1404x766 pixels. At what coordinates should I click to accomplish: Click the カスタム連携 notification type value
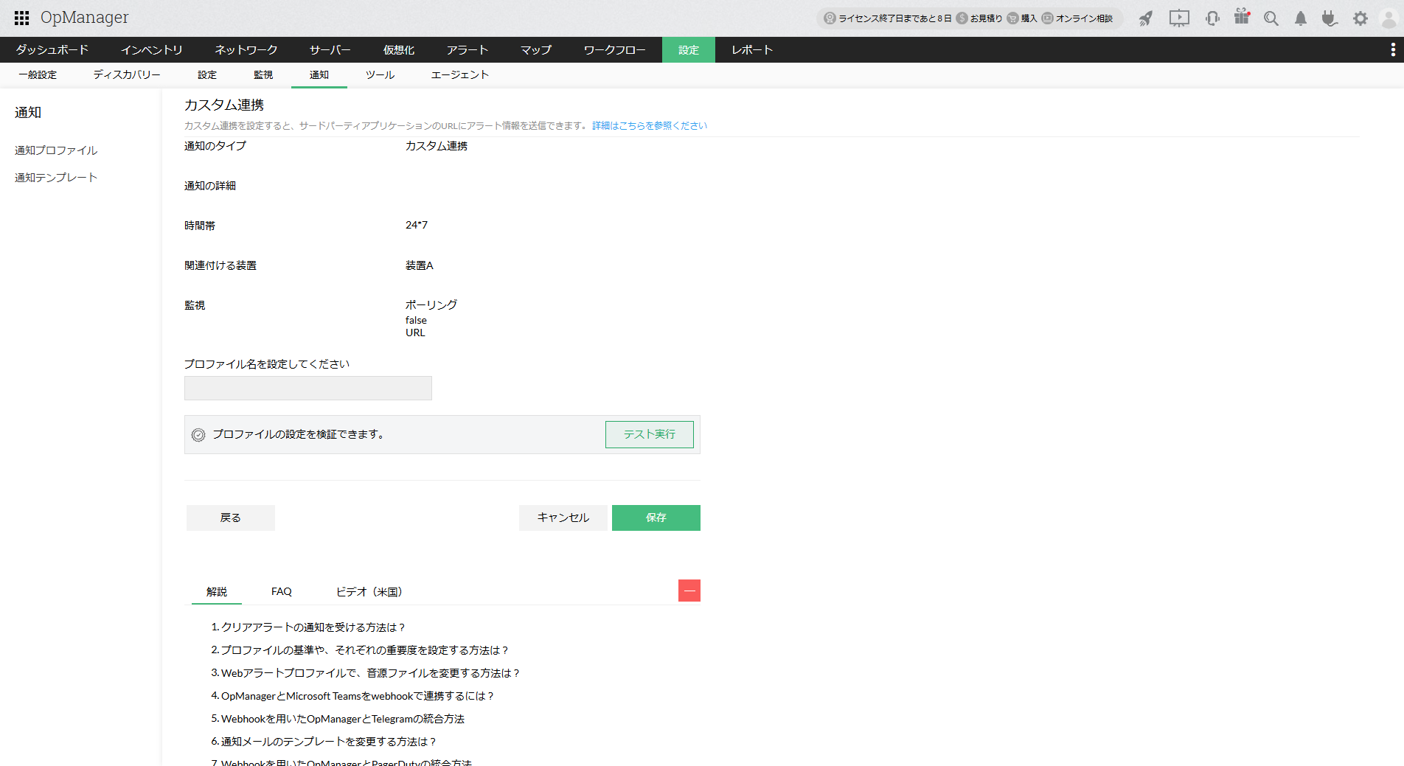437,146
